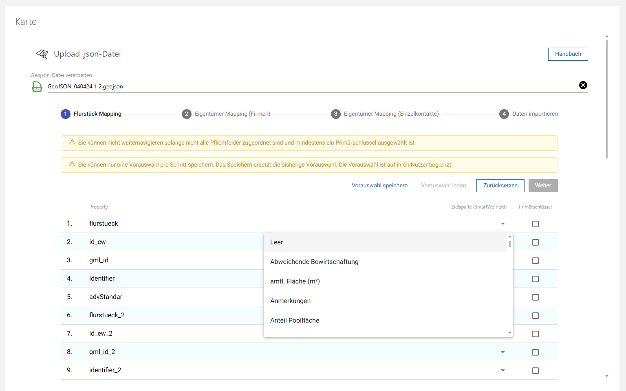Enable Primärschlüssel checkbox for flurstueck

pyautogui.click(x=536, y=224)
